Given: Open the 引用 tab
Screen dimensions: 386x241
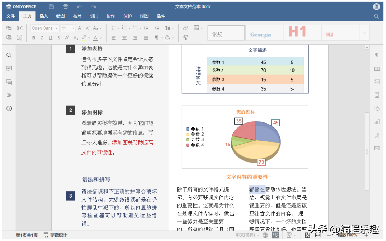Looking at the screenshot, I should tap(94, 16).
